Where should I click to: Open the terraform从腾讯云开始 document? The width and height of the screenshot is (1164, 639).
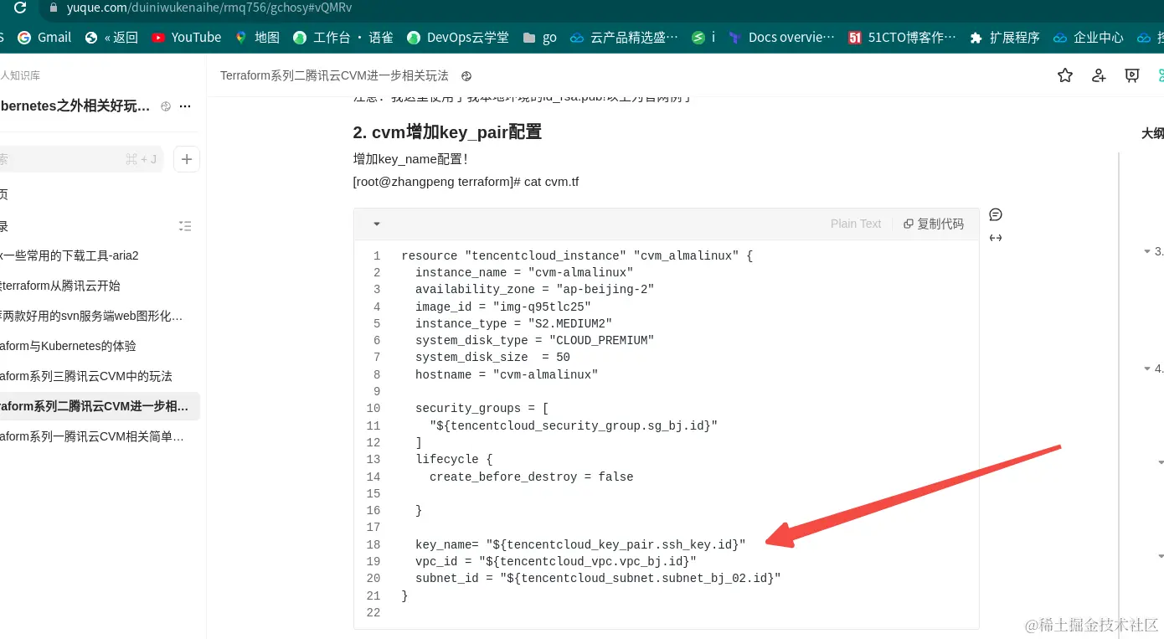pos(60,286)
